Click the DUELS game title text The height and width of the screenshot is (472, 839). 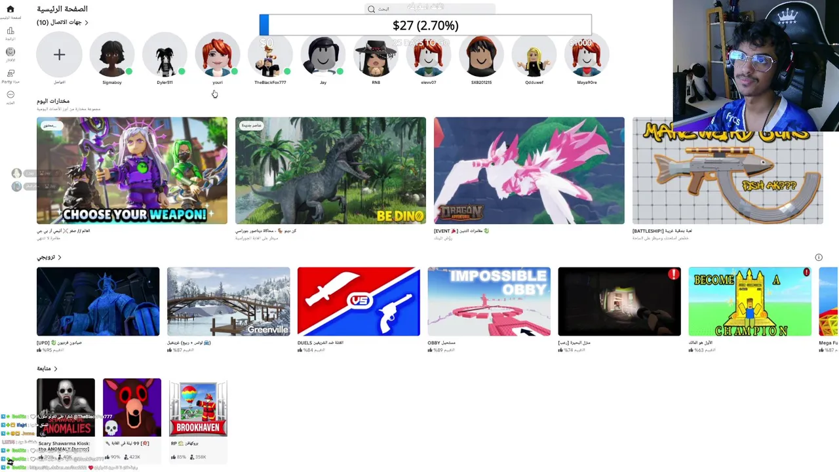click(x=321, y=342)
